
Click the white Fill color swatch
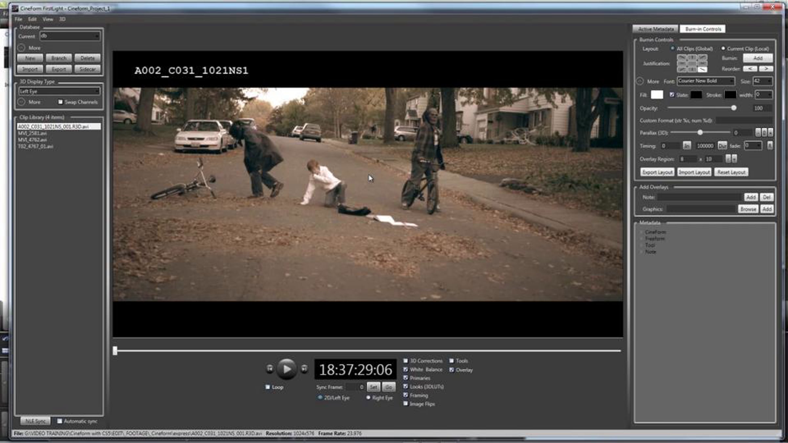657,95
